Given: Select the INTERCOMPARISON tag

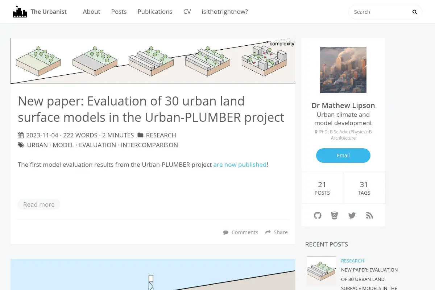Looking at the screenshot, I should (149, 145).
